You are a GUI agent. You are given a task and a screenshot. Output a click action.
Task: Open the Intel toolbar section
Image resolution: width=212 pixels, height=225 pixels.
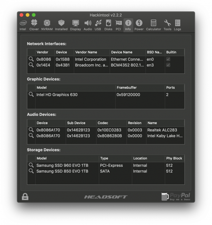point(23,25)
